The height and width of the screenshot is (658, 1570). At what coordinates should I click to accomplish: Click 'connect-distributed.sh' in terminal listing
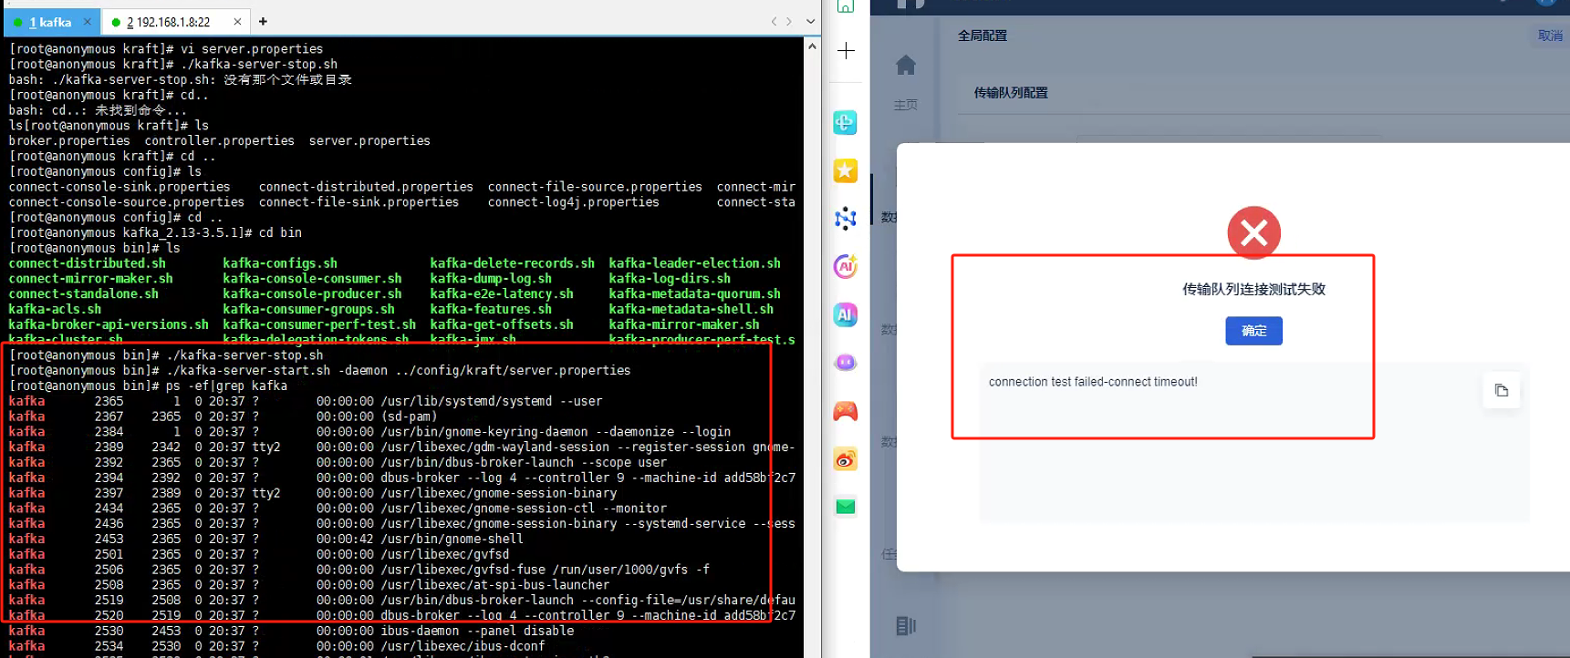tap(88, 263)
